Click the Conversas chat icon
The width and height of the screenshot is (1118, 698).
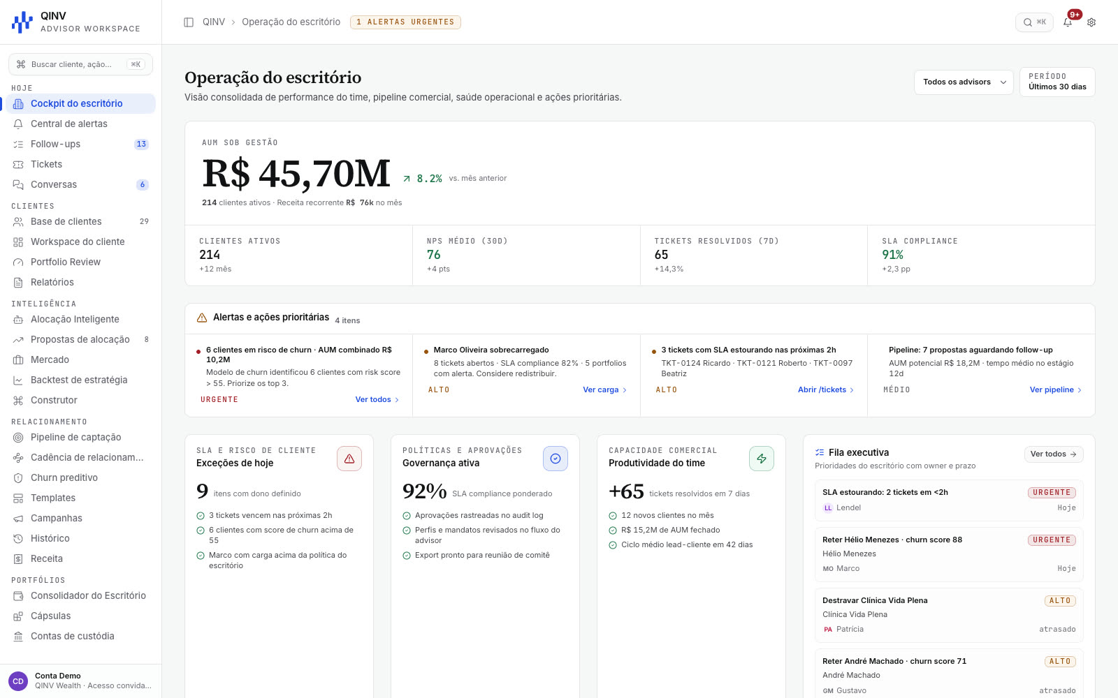pyautogui.click(x=18, y=185)
